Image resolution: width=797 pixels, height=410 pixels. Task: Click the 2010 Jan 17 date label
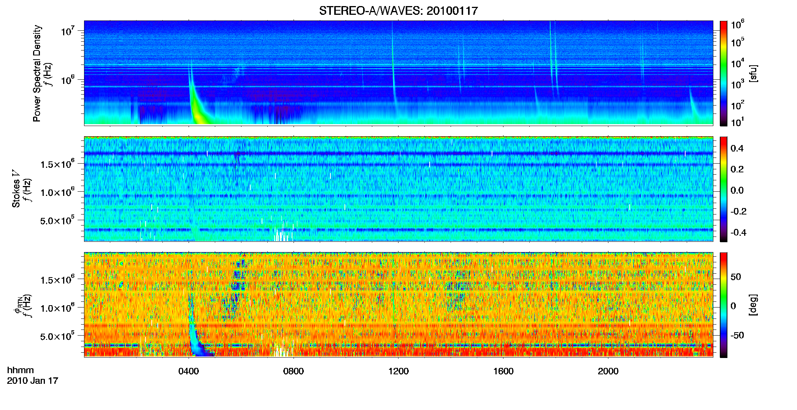32,381
